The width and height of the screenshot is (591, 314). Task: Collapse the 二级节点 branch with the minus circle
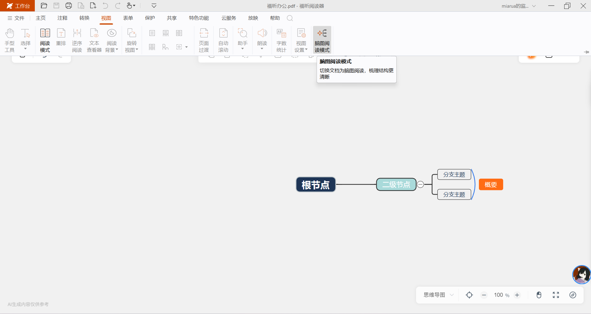coord(420,185)
